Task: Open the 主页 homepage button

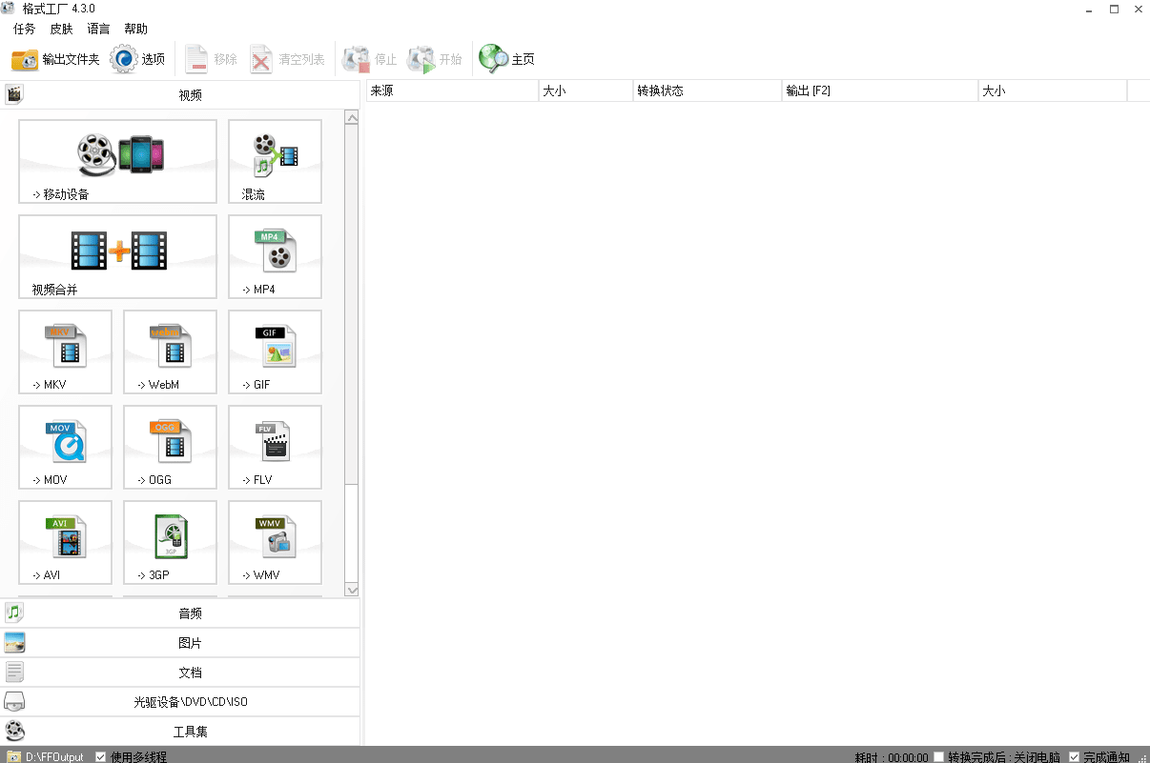Action: pos(506,59)
